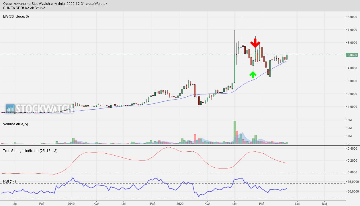The width and height of the screenshot is (360, 206).
Task: Click the 6,0000 price axis value
Action: point(352,43)
